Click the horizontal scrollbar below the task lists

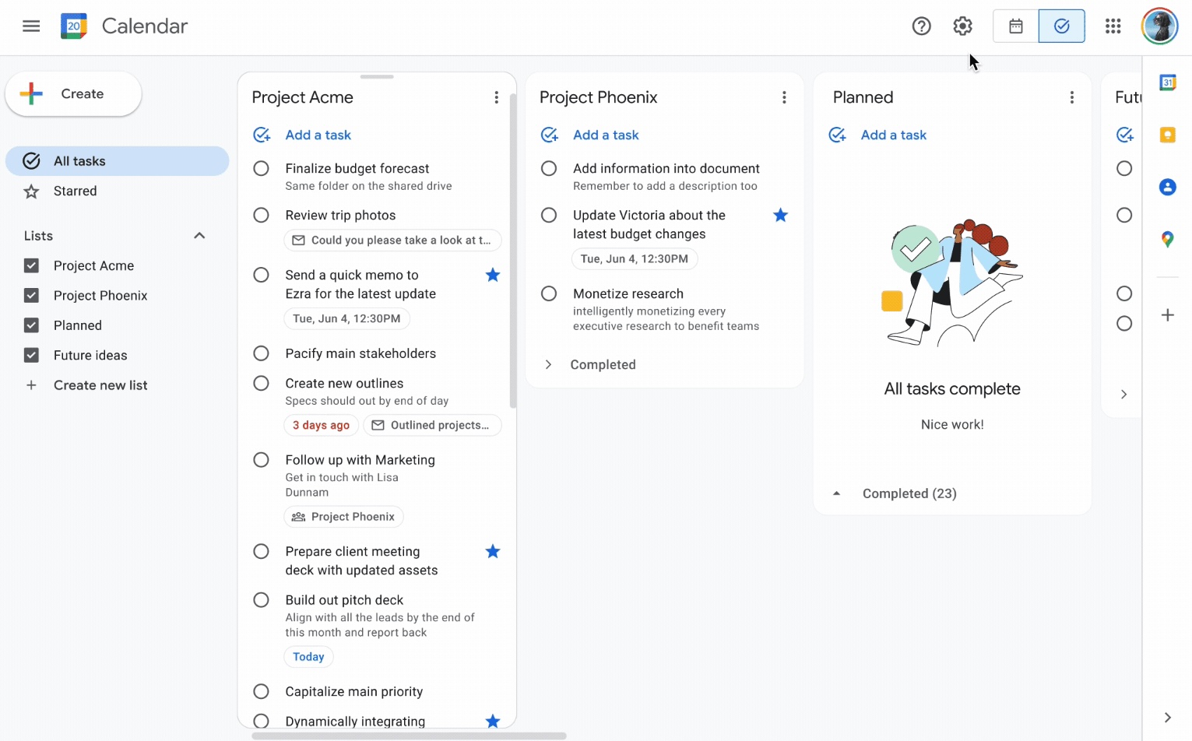pos(409,736)
